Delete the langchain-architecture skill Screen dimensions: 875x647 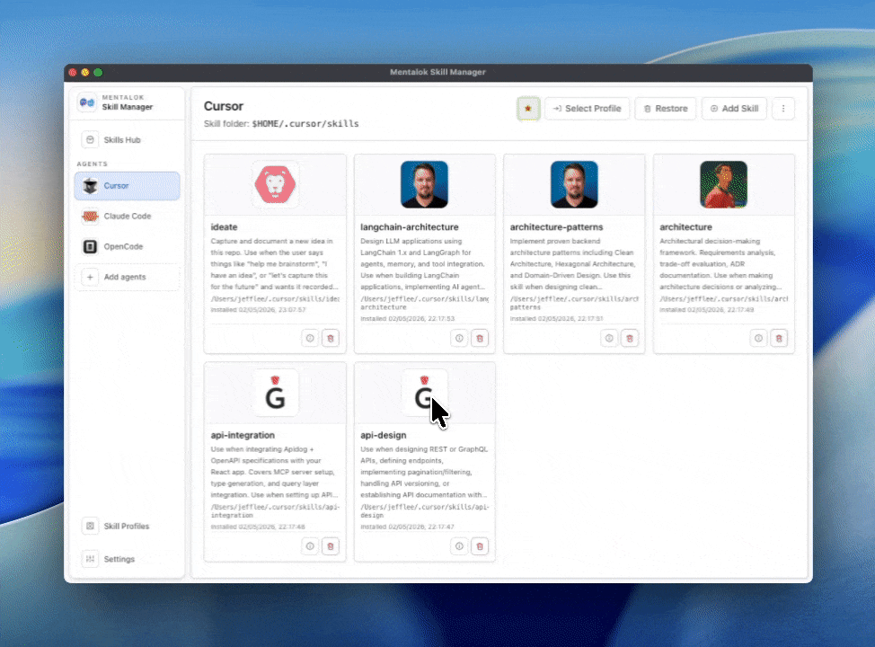tap(480, 338)
